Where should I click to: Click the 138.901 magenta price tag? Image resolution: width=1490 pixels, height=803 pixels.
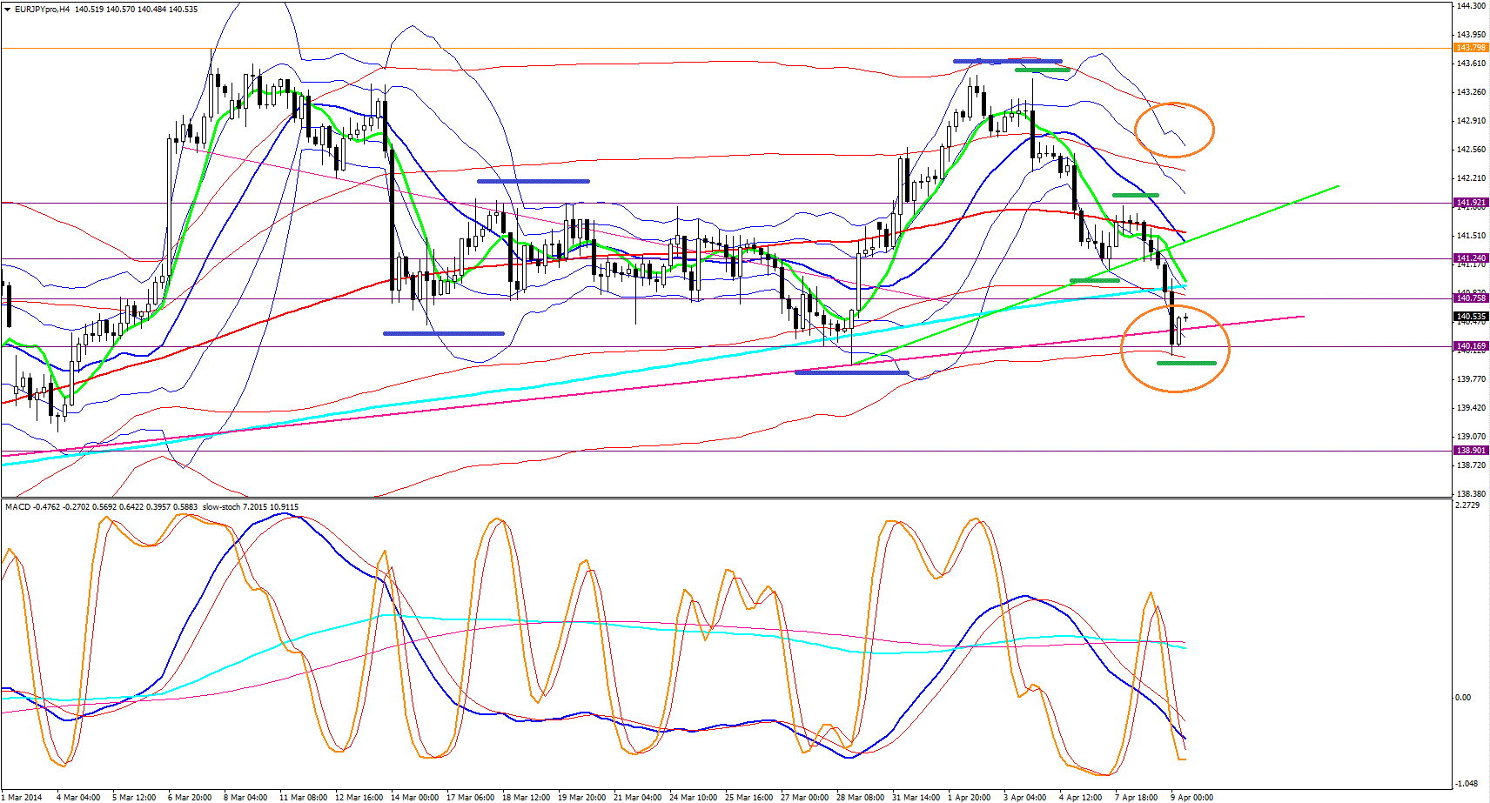1470,451
